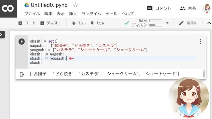Click the ディスク usage bar
Viewport: 212px width, 119px height.
pos(156,25)
